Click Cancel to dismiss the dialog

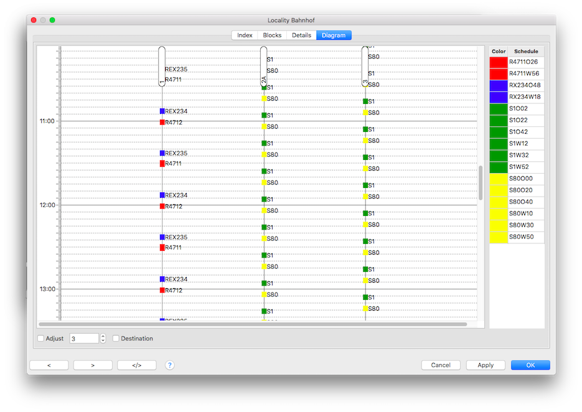[441, 365]
